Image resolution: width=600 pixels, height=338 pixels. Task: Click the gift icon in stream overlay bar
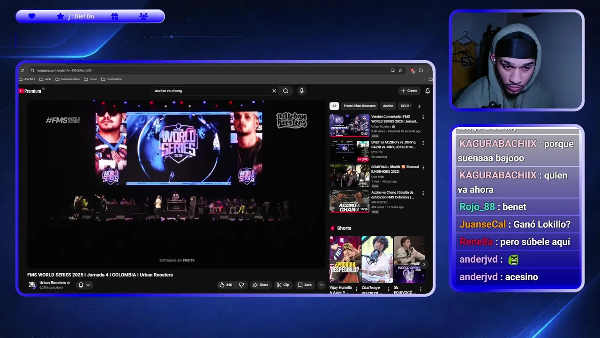[x=115, y=16]
